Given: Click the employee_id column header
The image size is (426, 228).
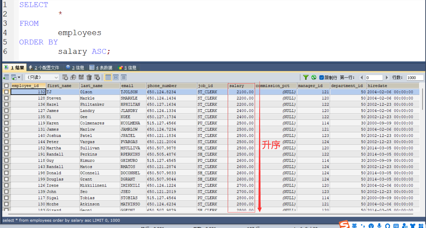Looking at the screenshot, I should [x=29, y=86].
